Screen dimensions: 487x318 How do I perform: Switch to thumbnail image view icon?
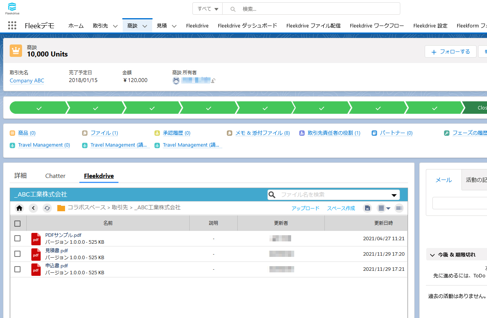(x=367, y=208)
